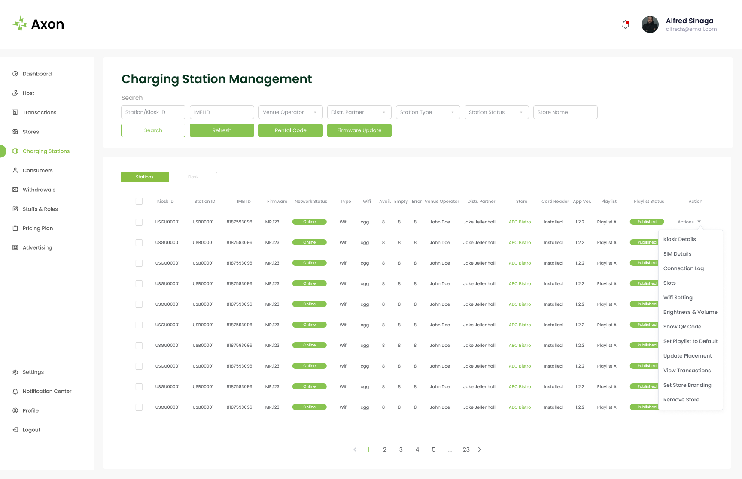Expand Distr. Partner dropdown
Screen dimensions: 742x479
pos(359,112)
